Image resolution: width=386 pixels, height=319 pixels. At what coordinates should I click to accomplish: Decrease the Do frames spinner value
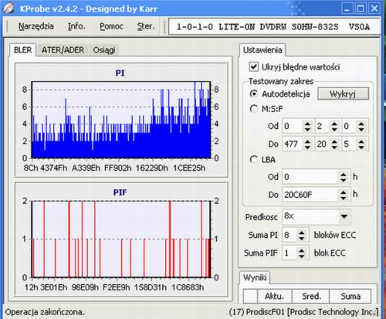pyautogui.click(x=361, y=147)
